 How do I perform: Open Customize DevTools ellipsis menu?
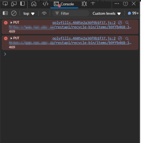pos(117,4)
